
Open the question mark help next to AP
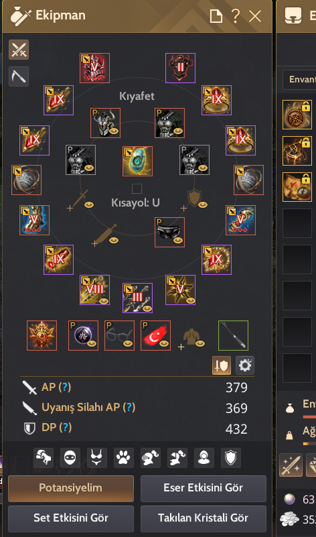[65, 387]
